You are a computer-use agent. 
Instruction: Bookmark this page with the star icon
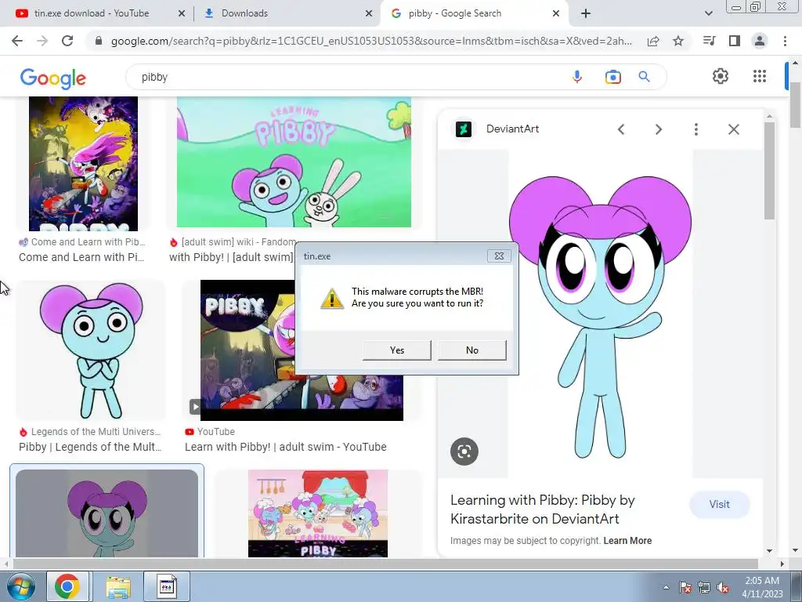[x=678, y=41]
